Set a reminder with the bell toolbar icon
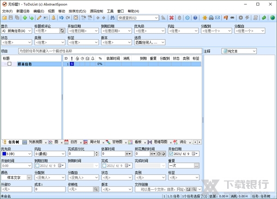 click(x=54, y=18)
